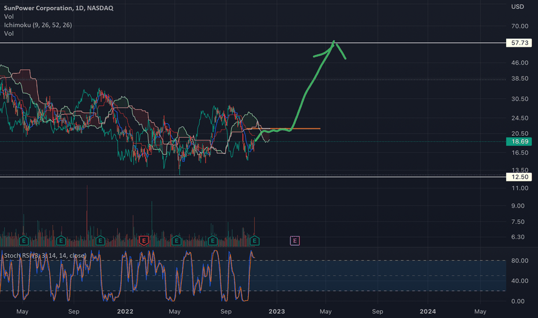This screenshot has width=538, height=318.
Task: Click the 46.00 price axis value
Action: 520,62
